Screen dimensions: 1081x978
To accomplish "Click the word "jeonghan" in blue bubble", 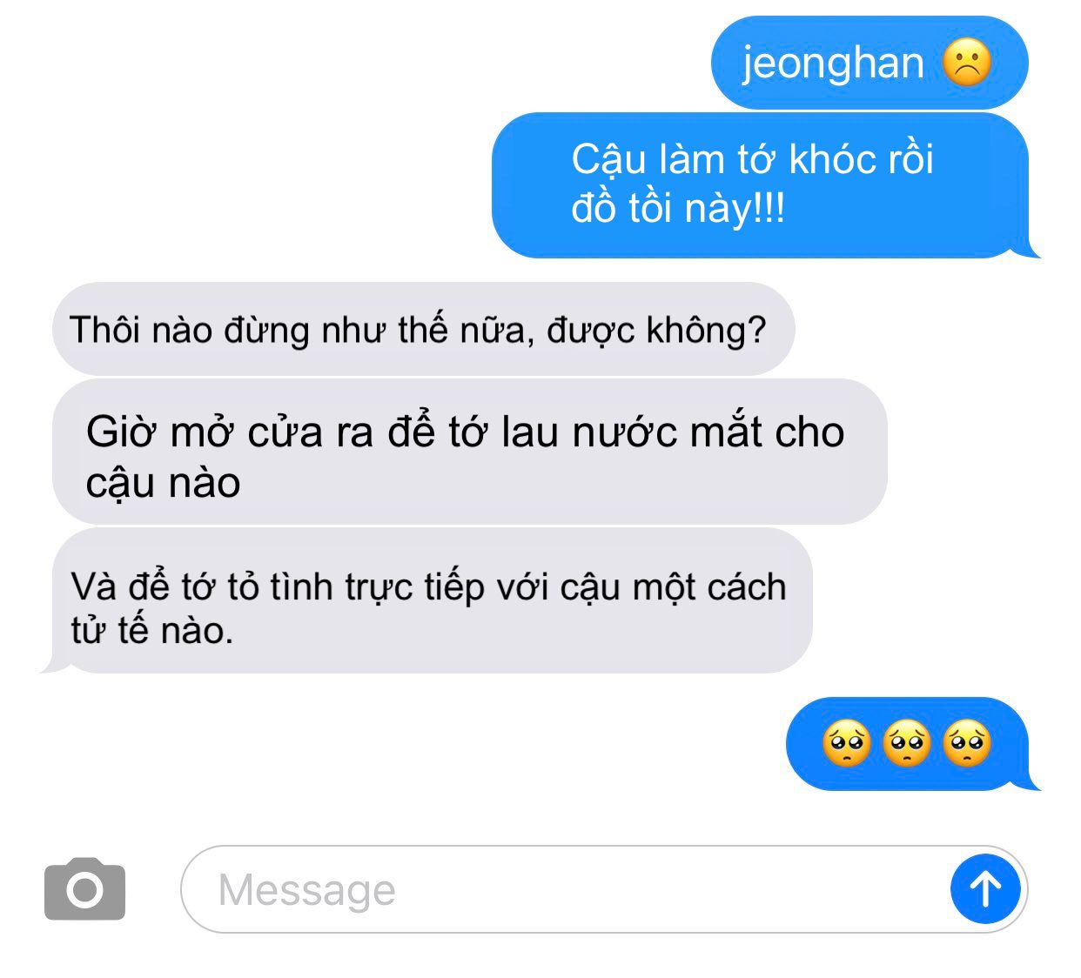I will coord(833,64).
